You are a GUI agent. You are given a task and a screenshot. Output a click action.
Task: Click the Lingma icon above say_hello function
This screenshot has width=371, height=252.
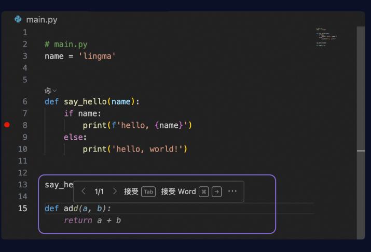click(x=48, y=91)
